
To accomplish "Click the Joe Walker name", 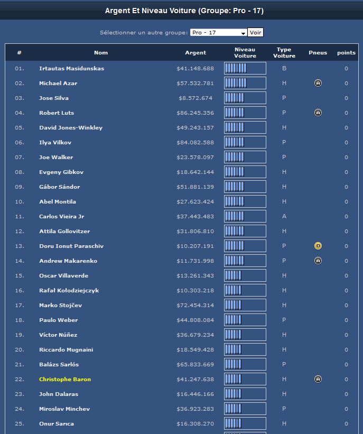I will pyautogui.click(x=56, y=157).
